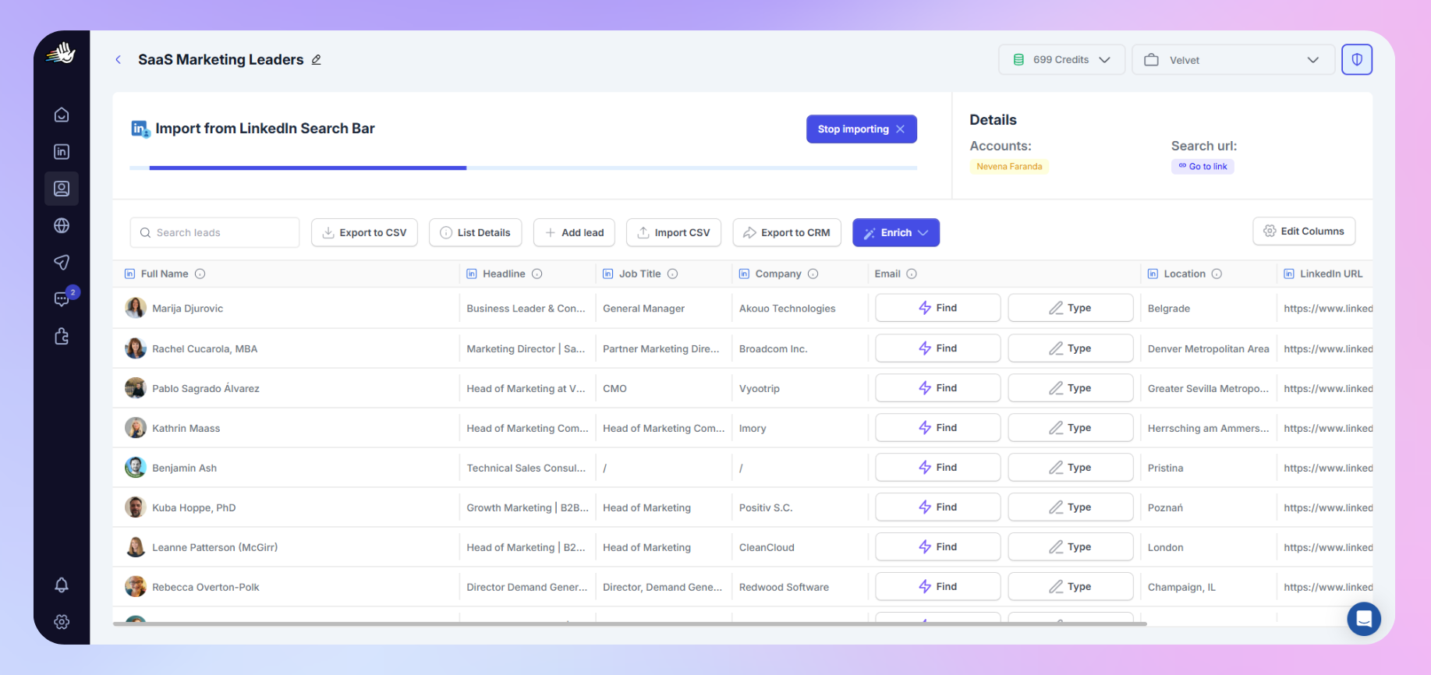Image resolution: width=1431 pixels, height=675 pixels.
Task: Open List Details
Action: (x=475, y=232)
